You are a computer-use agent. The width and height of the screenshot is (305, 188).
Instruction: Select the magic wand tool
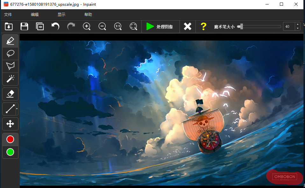10,79
